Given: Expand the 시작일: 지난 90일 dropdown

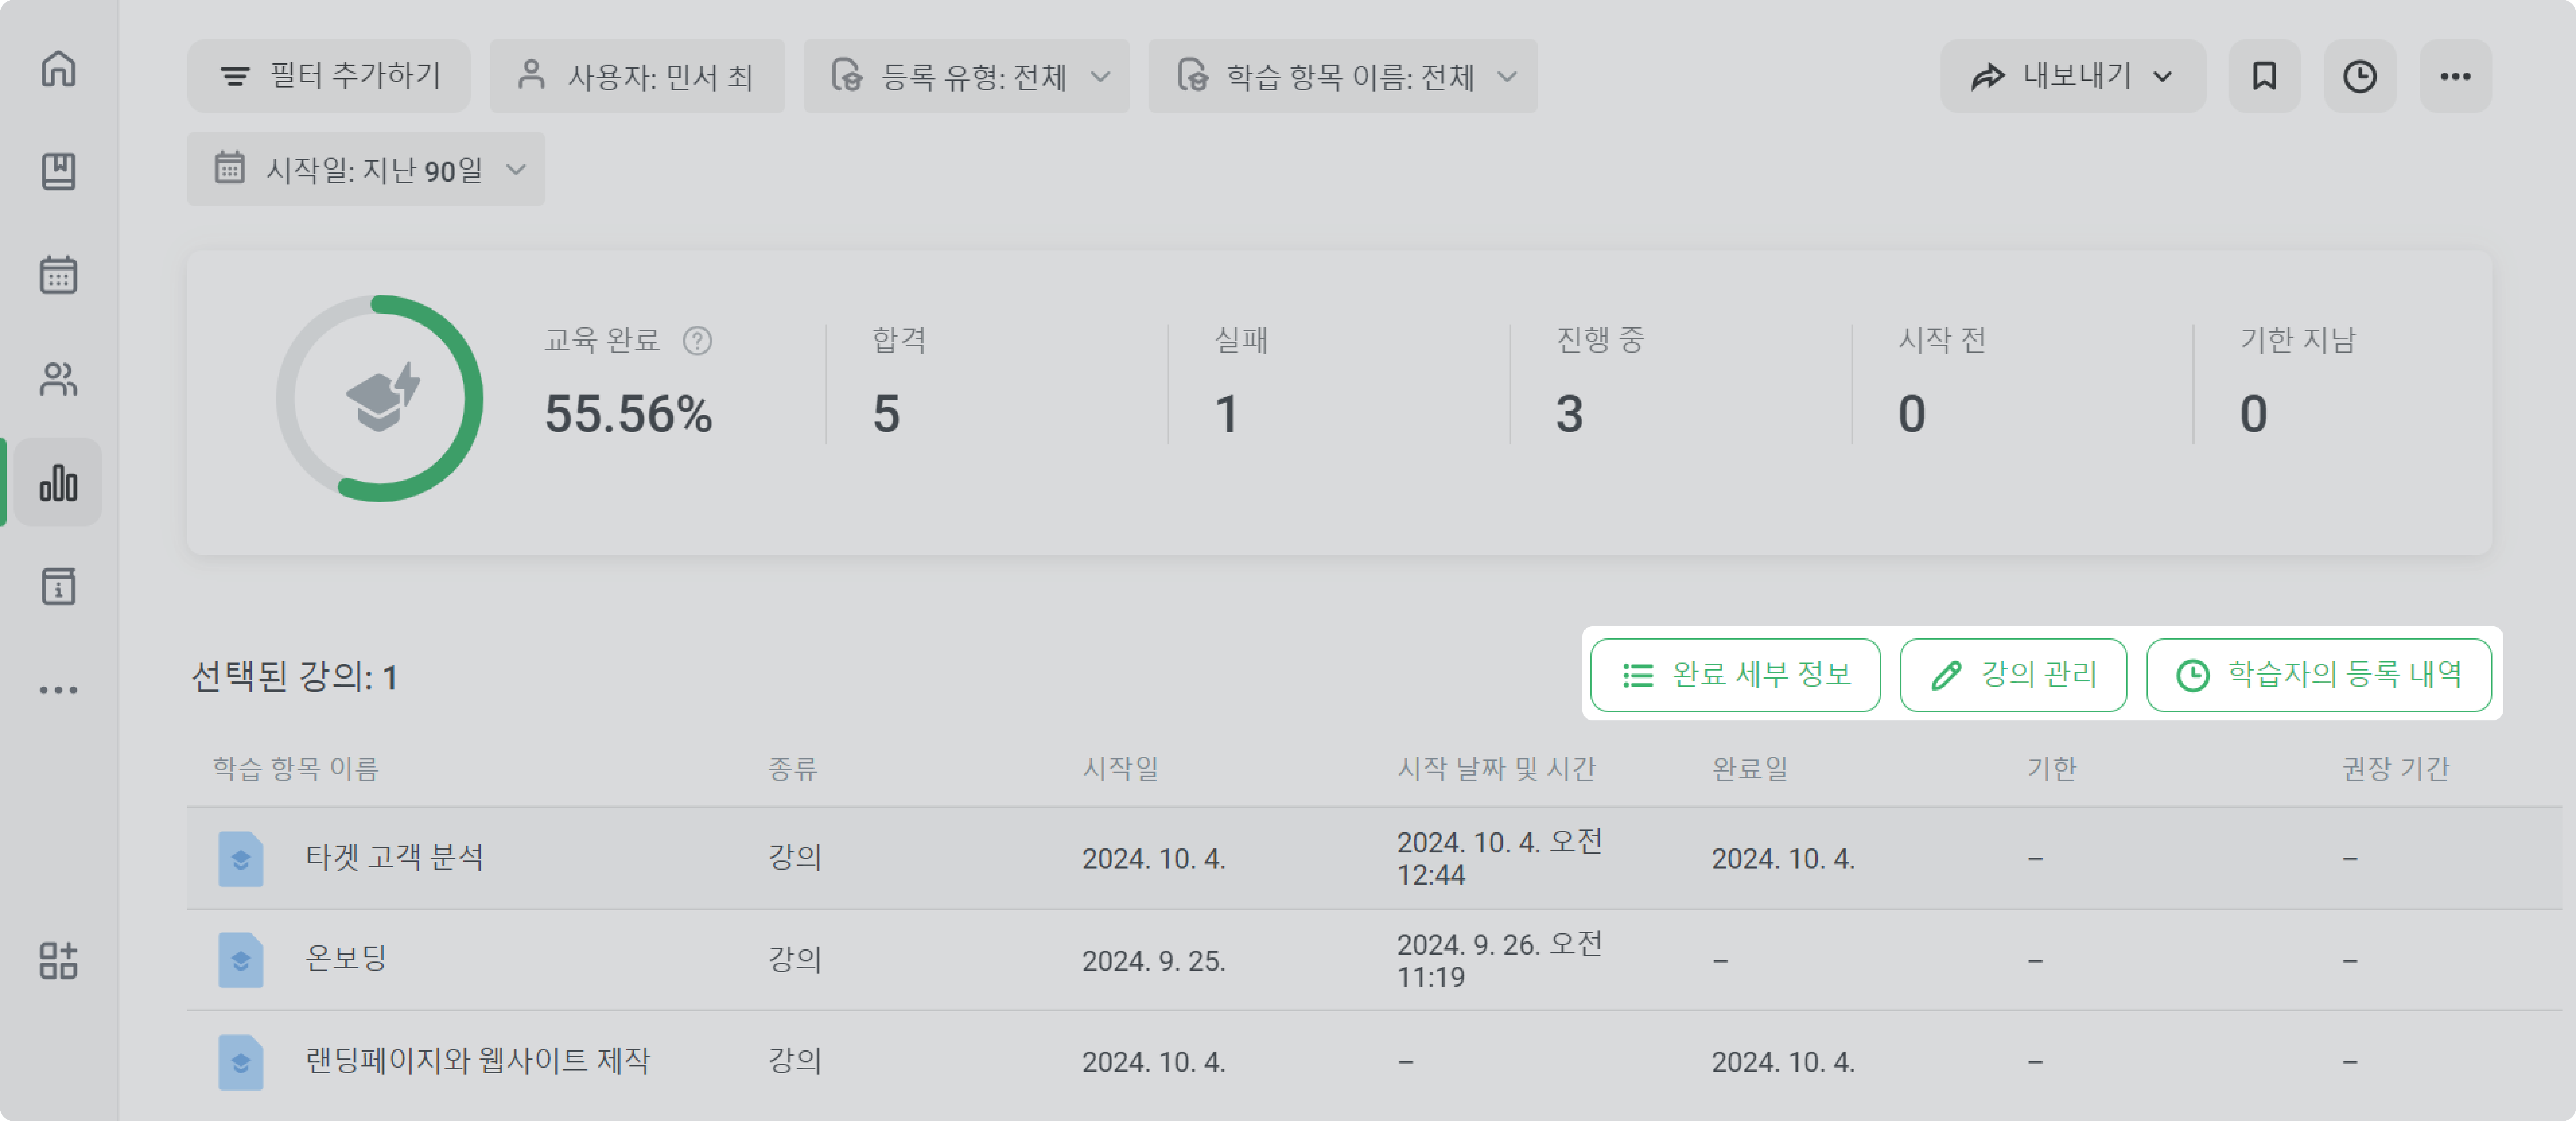Looking at the screenshot, I should [x=366, y=169].
